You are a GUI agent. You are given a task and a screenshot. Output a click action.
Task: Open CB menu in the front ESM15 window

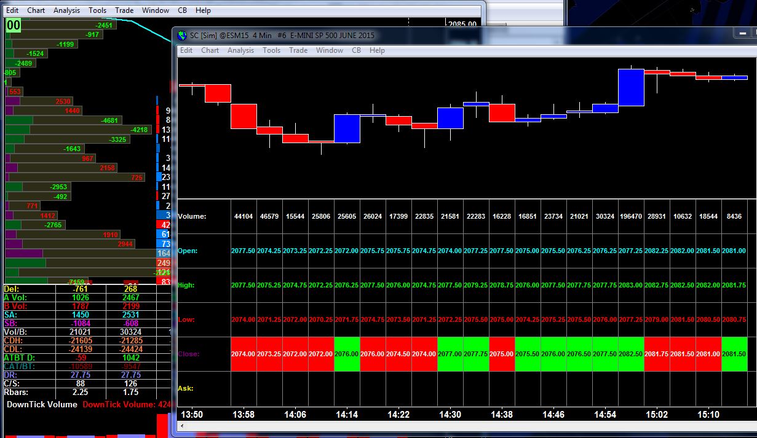(x=356, y=50)
